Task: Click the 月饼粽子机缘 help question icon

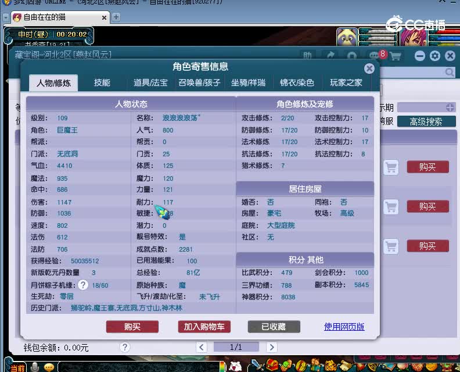Action: pyautogui.click(x=83, y=285)
